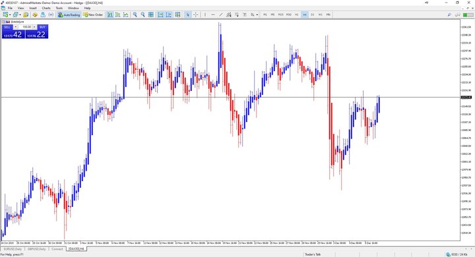Select the Fibonacci retracement tool
This screenshot has height=257, width=475.
pyautogui.click(x=237, y=14)
